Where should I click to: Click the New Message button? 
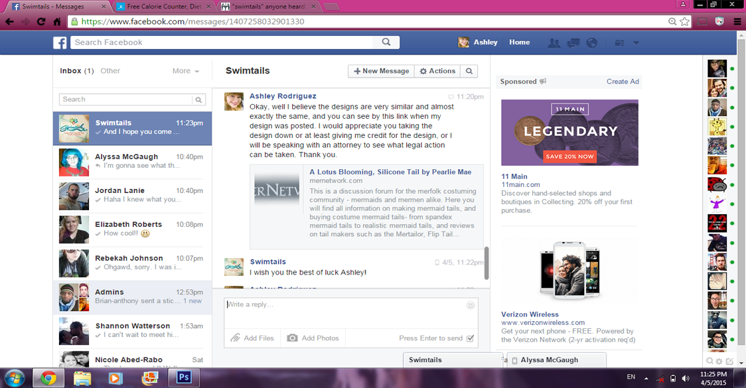point(381,71)
